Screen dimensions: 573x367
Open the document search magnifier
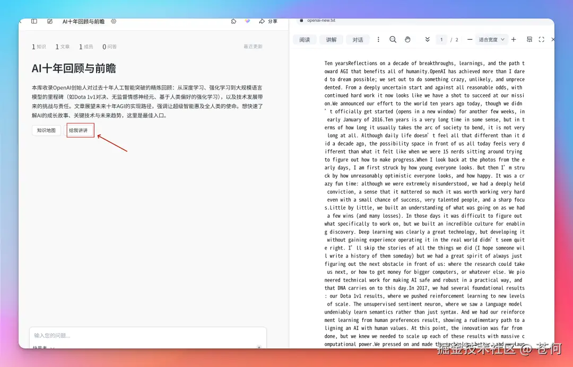pos(393,40)
